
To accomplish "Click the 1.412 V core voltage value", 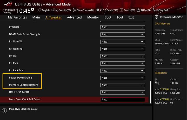I will coord(174,44).
